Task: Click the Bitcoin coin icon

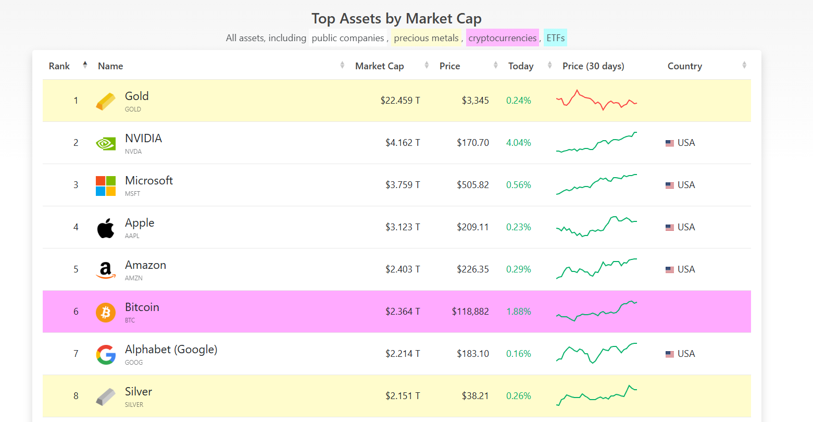Action: point(106,312)
